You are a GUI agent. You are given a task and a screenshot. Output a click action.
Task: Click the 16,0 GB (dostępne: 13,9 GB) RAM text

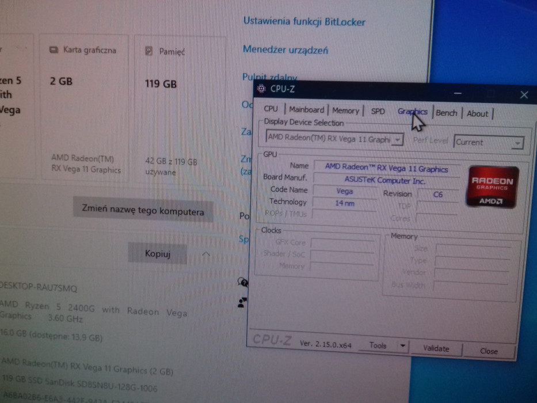51,335
